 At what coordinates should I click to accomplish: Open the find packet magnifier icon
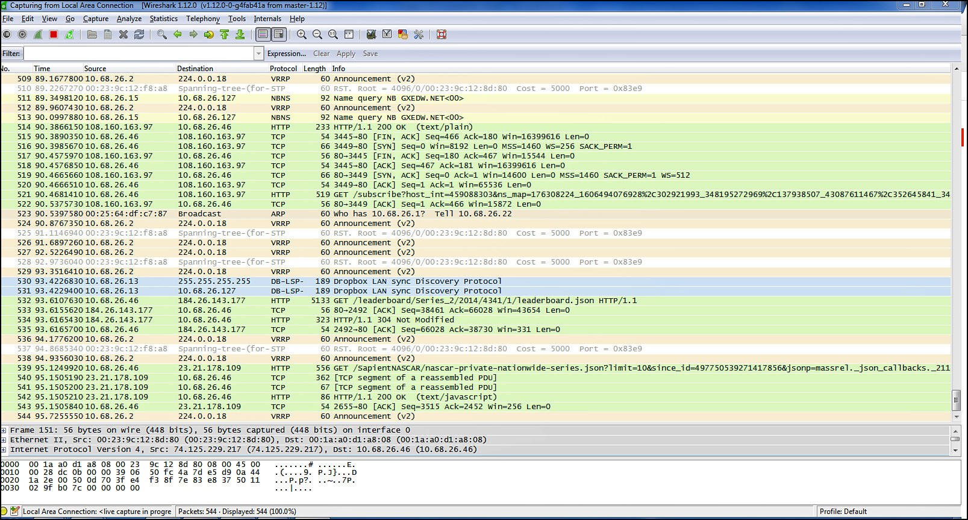click(162, 34)
